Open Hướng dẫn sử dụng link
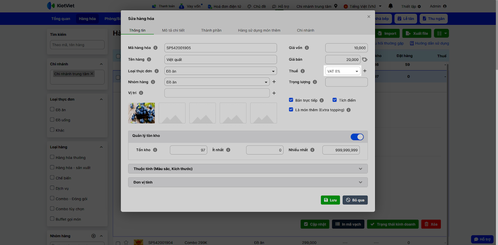 429,43
